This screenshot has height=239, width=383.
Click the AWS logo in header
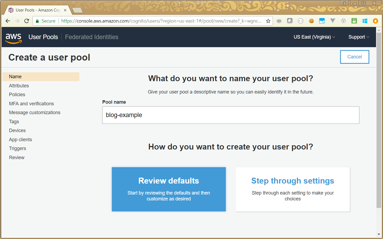(x=13, y=38)
